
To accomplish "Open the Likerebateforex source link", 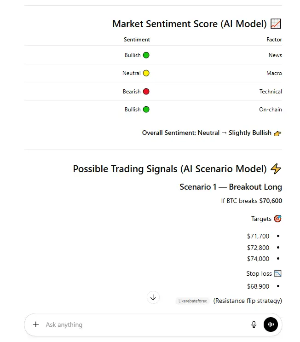I will tap(192, 301).
